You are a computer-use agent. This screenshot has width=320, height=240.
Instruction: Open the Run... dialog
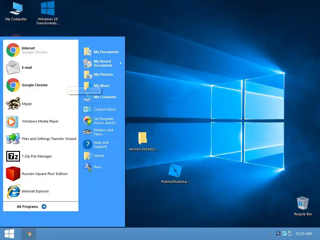click(x=102, y=167)
